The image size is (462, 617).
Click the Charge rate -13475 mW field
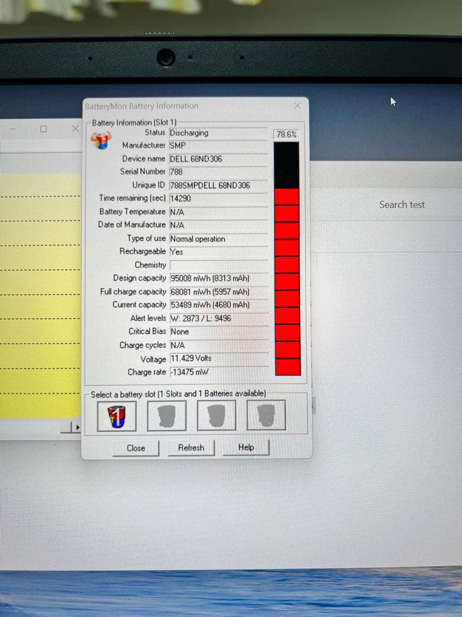[x=220, y=372]
